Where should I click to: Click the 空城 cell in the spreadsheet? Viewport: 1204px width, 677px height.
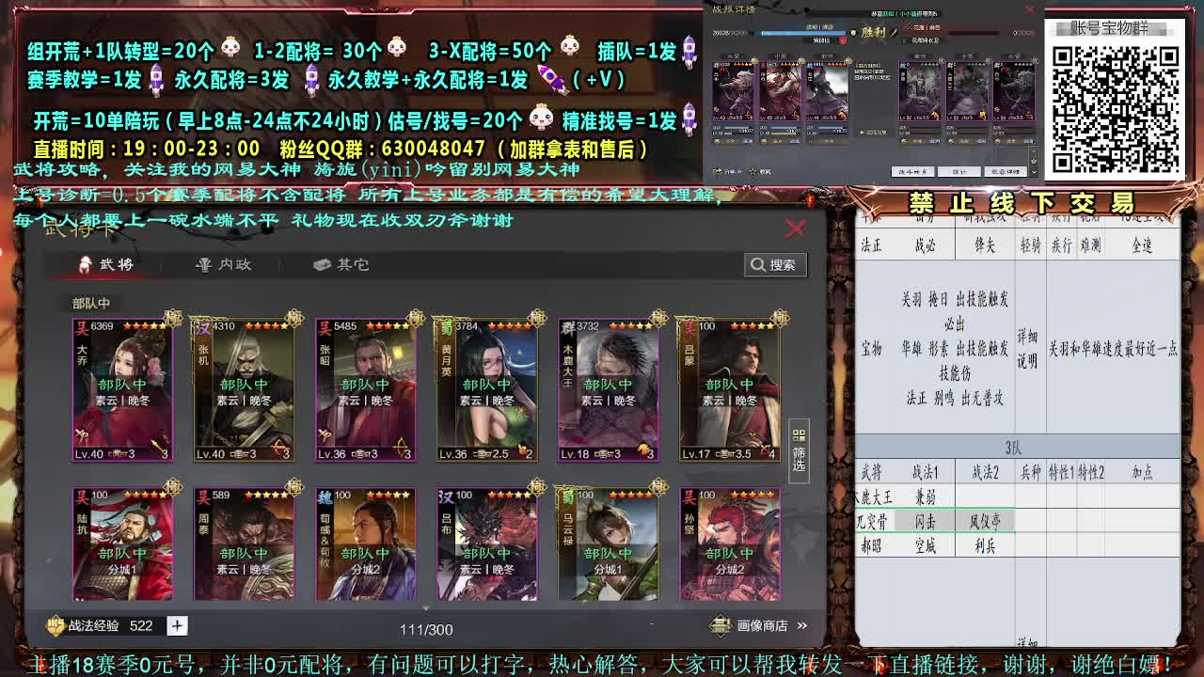pyautogui.click(x=925, y=545)
